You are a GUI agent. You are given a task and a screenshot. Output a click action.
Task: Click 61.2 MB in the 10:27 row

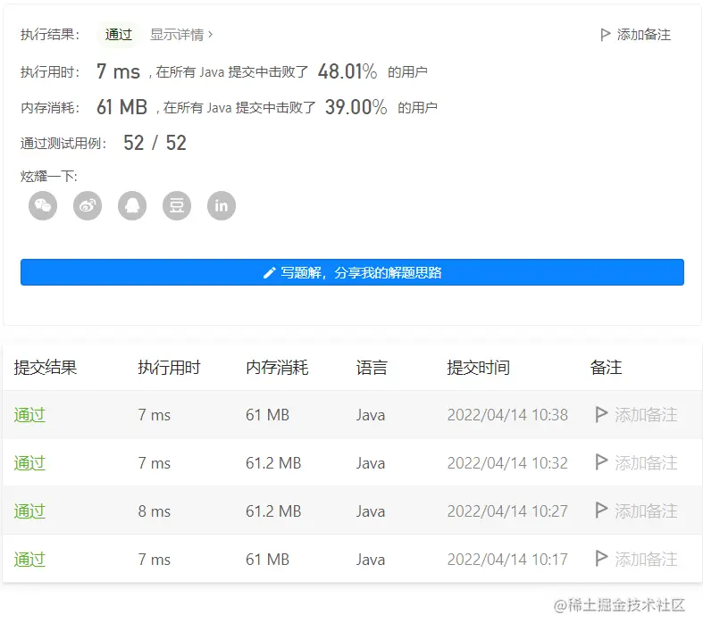pos(273,511)
